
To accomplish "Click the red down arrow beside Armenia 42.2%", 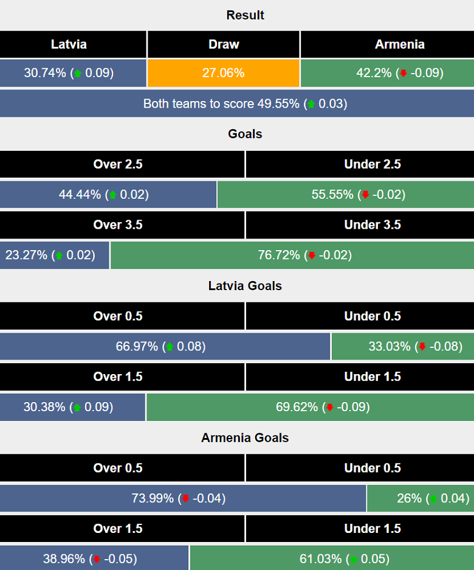I will click(402, 74).
